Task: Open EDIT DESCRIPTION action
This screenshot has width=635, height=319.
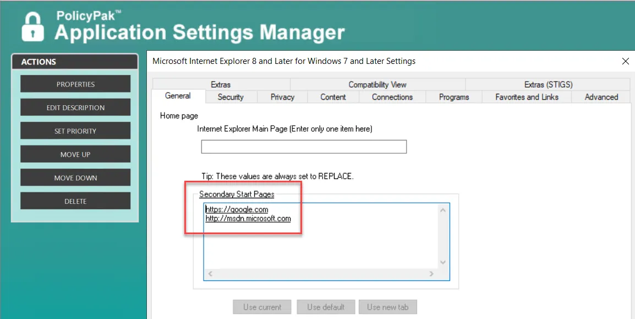Action: pyautogui.click(x=75, y=107)
